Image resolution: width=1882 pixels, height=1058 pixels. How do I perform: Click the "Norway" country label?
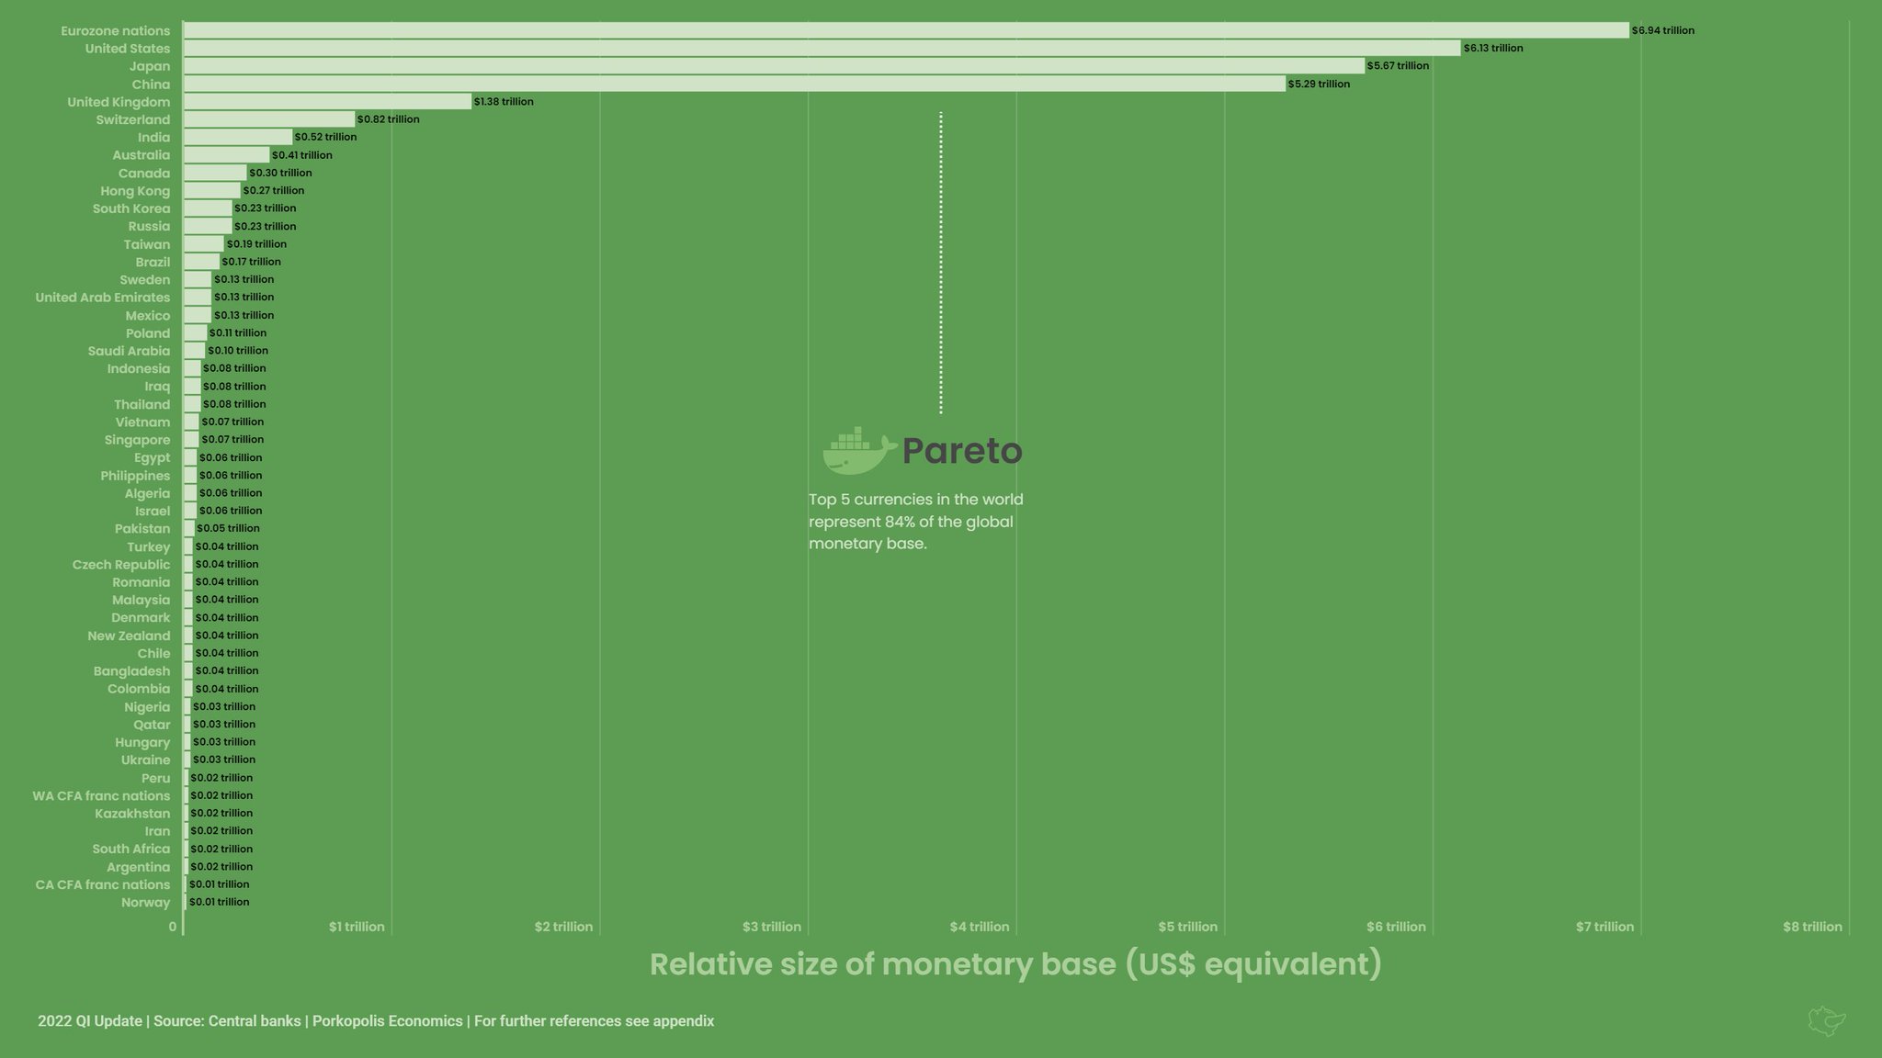click(x=146, y=903)
